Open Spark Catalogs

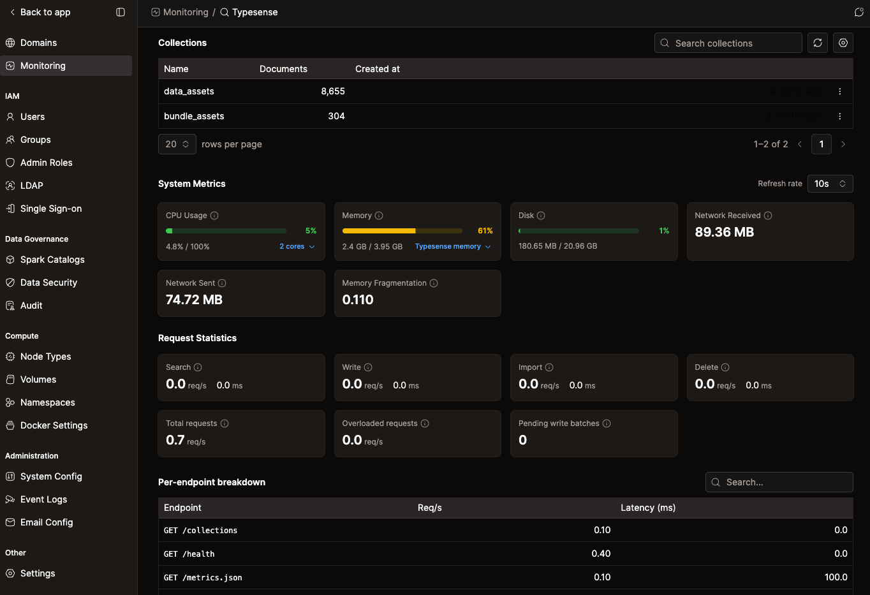pos(66,260)
